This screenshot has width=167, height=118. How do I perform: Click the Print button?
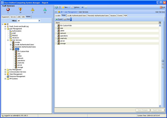point(67,19)
